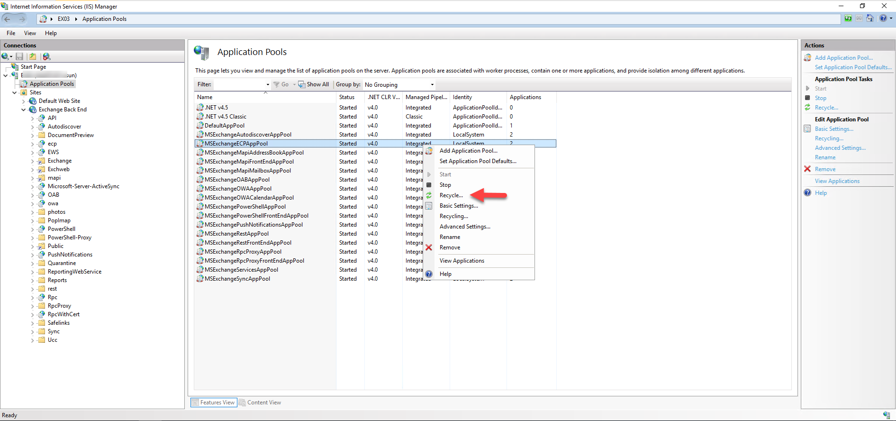Click the delete connection icon in Connections toolbar
896x421 pixels.
point(46,56)
